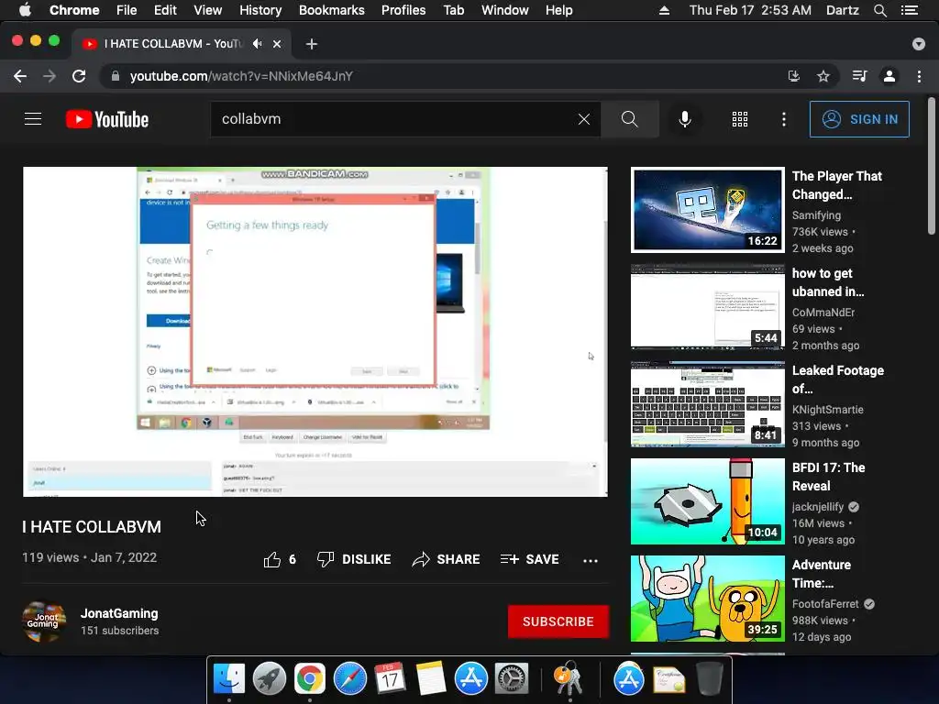Click the magnifier search button
This screenshot has height=704, width=939.
(x=629, y=119)
